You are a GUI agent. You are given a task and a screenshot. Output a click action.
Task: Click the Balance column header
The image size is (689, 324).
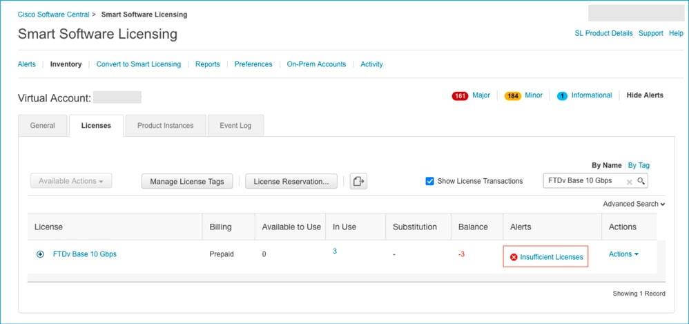pos(477,227)
